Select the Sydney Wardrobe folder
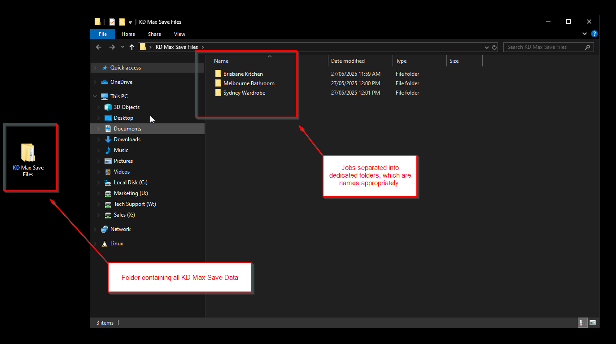 [244, 93]
